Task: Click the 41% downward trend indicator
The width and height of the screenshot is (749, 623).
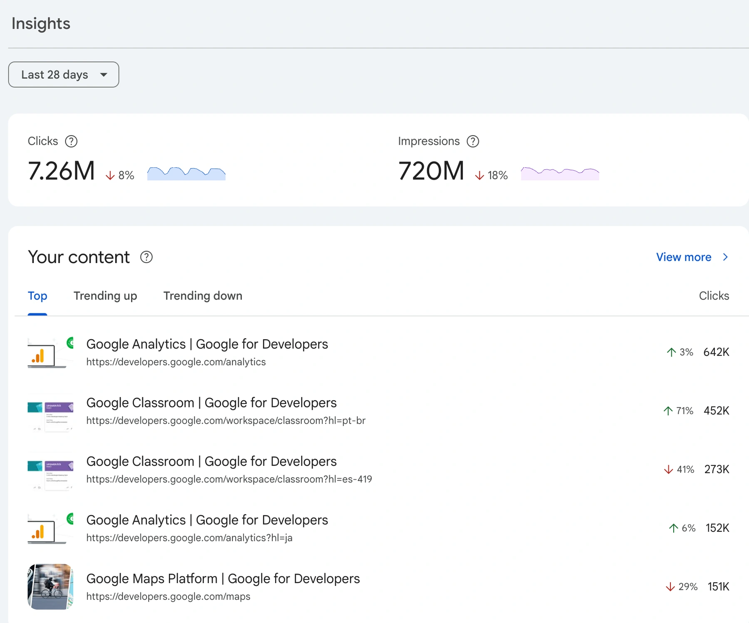Action: tap(679, 469)
